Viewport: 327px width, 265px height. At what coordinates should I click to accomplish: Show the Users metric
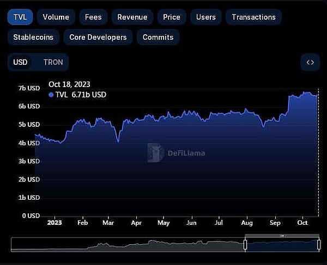205,17
